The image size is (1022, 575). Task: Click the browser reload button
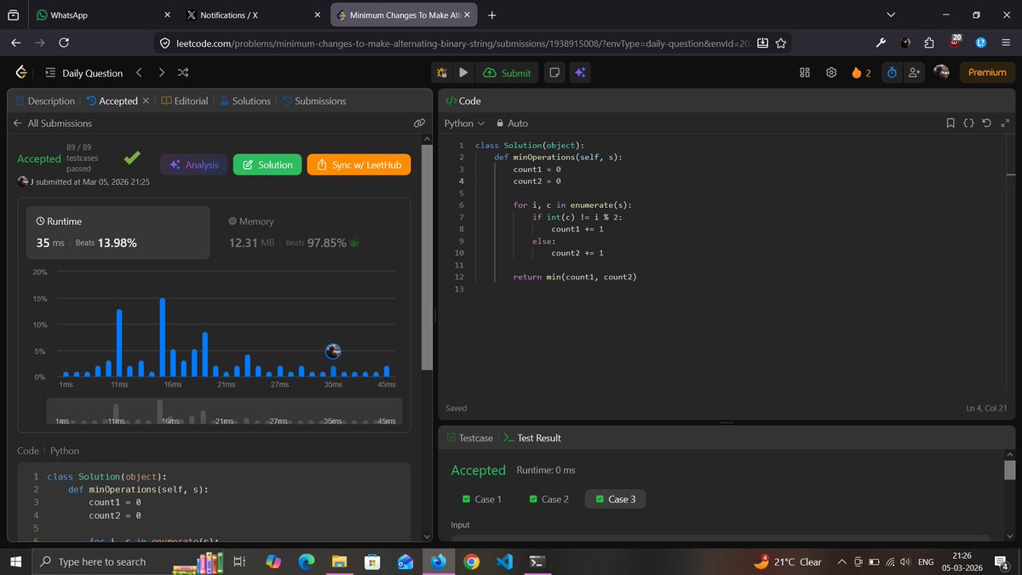tap(64, 43)
